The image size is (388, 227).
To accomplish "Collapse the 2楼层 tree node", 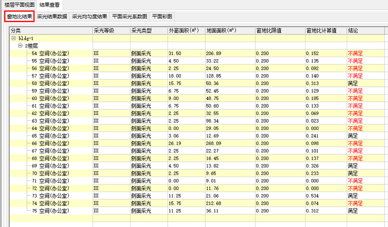I will (x=20, y=46).
